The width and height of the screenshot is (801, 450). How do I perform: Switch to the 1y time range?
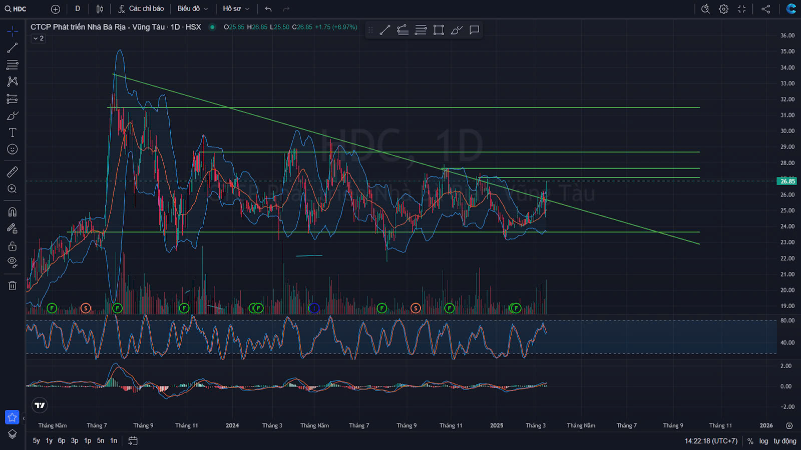pyautogui.click(x=49, y=441)
